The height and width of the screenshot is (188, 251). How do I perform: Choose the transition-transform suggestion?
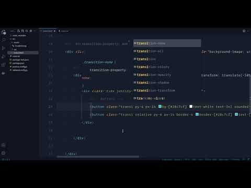tap(167, 90)
